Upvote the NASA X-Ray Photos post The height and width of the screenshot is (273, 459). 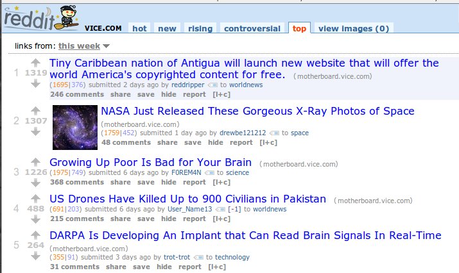pos(35,110)
